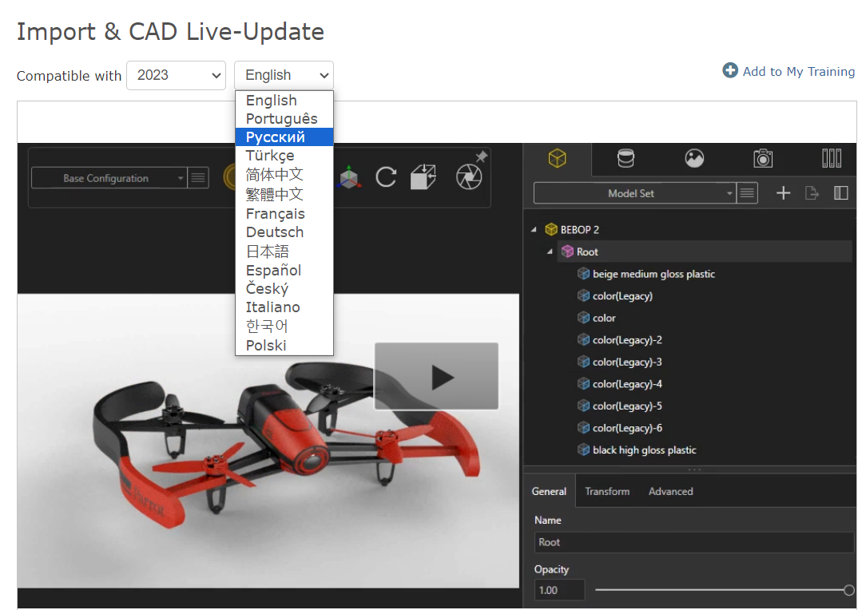
Task: Open the Base Configuration dropdown
Action: tap(109, 178)
